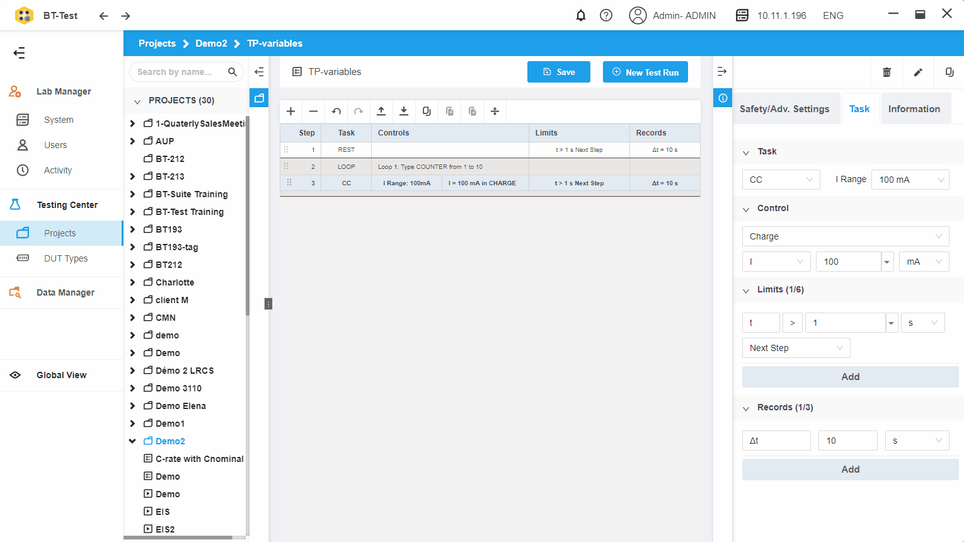The width and height of the screenshot is (964, 542).
Task: Click the upload arrow icon in the step toolbar
Action: pos(381,112)
